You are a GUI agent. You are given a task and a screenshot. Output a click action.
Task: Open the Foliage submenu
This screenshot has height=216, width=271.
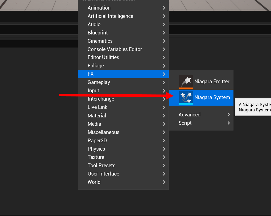pyautogui.click(x=123, y=66)
